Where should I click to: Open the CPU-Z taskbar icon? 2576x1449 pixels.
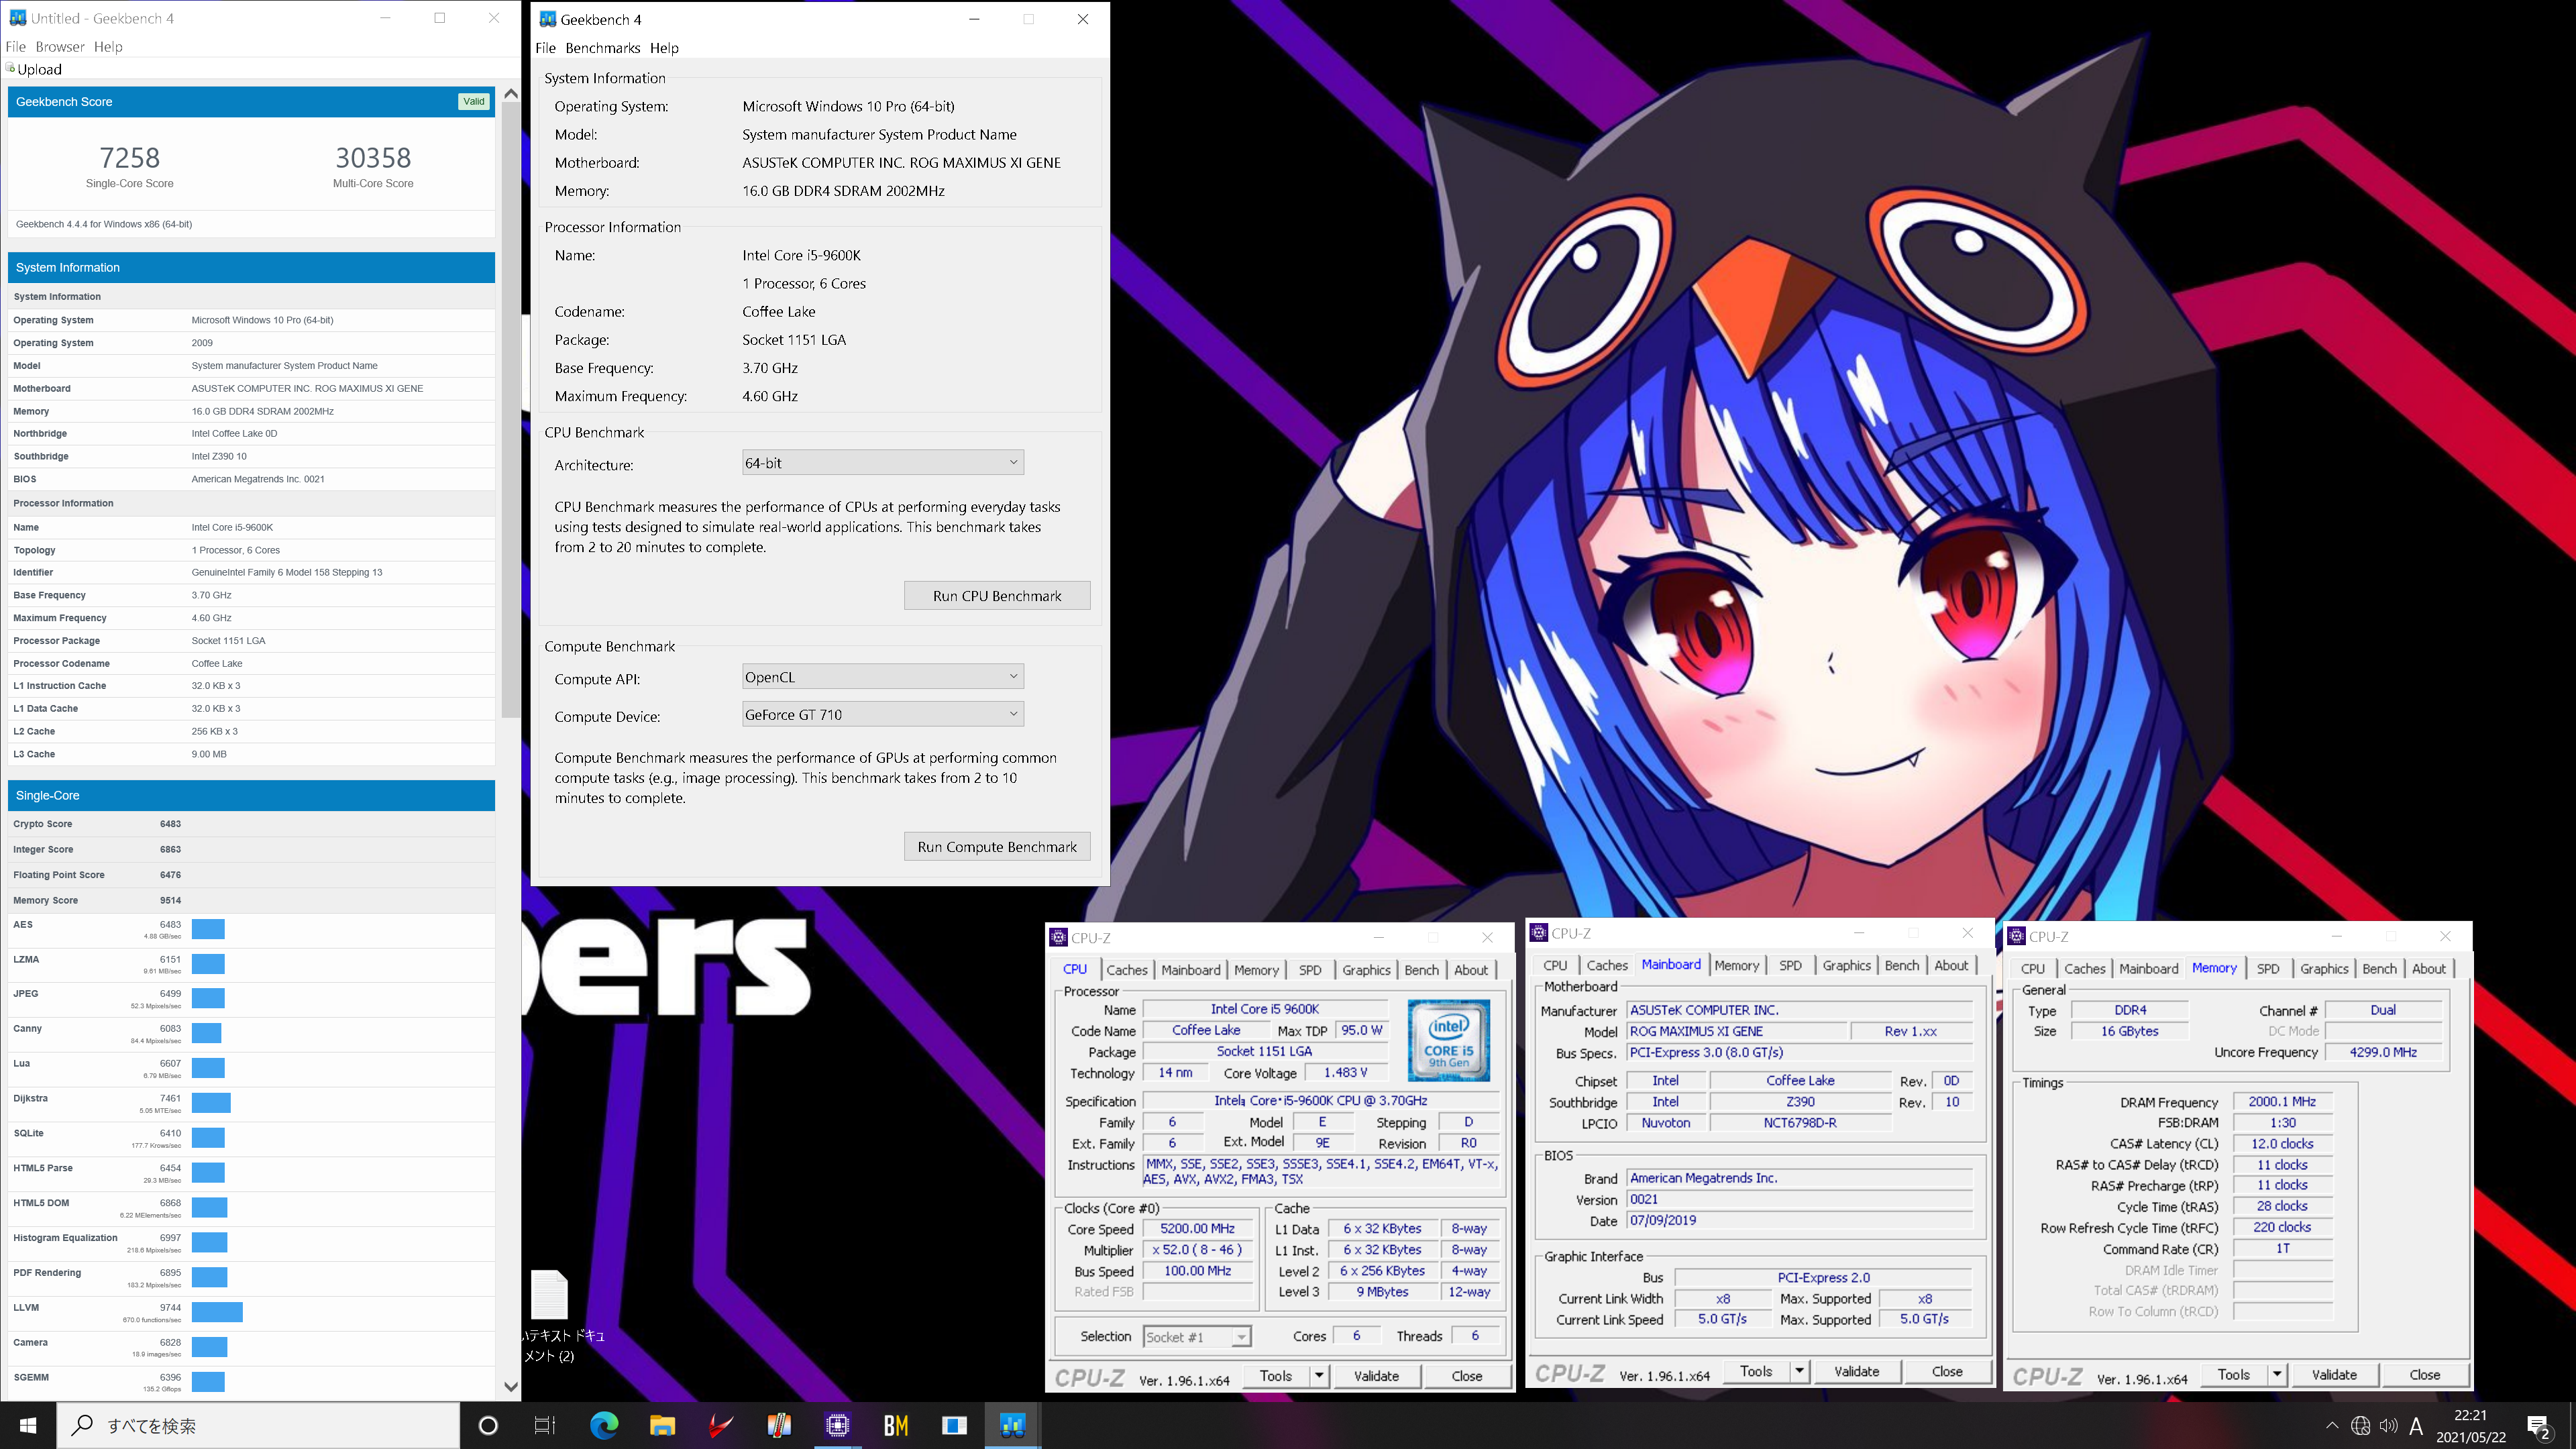pos(837,1425)
